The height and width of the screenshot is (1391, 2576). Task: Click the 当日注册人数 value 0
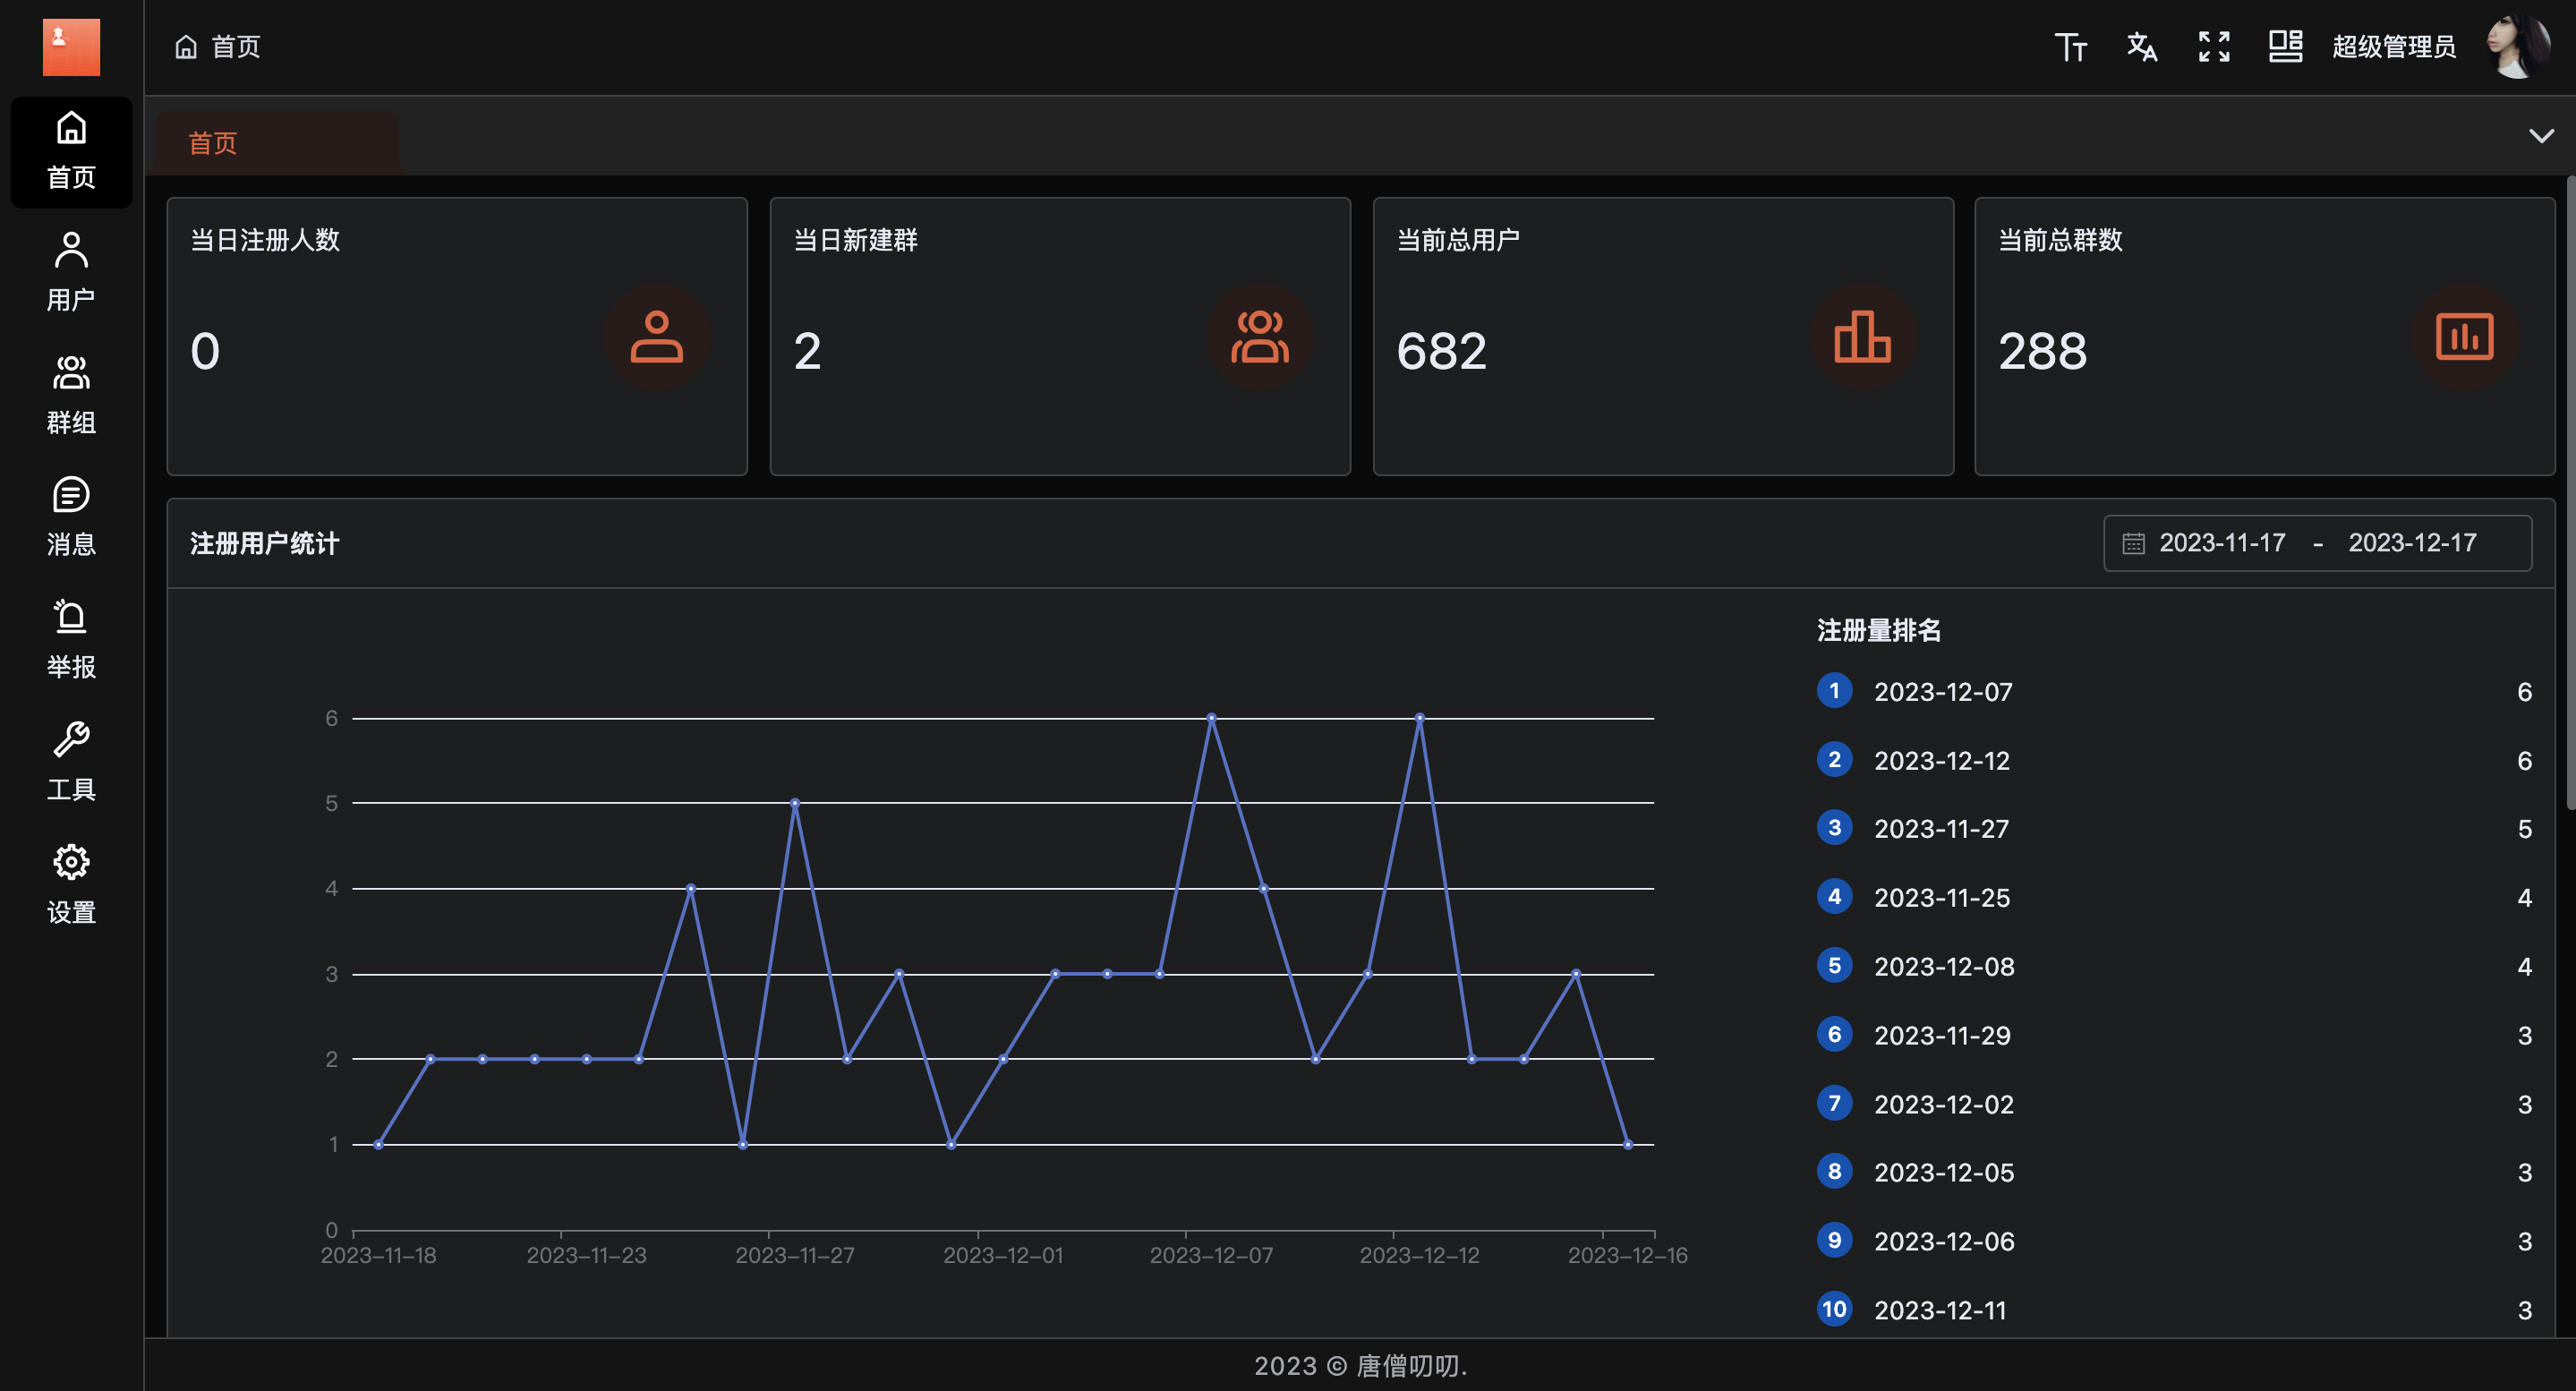coord(205,351)
